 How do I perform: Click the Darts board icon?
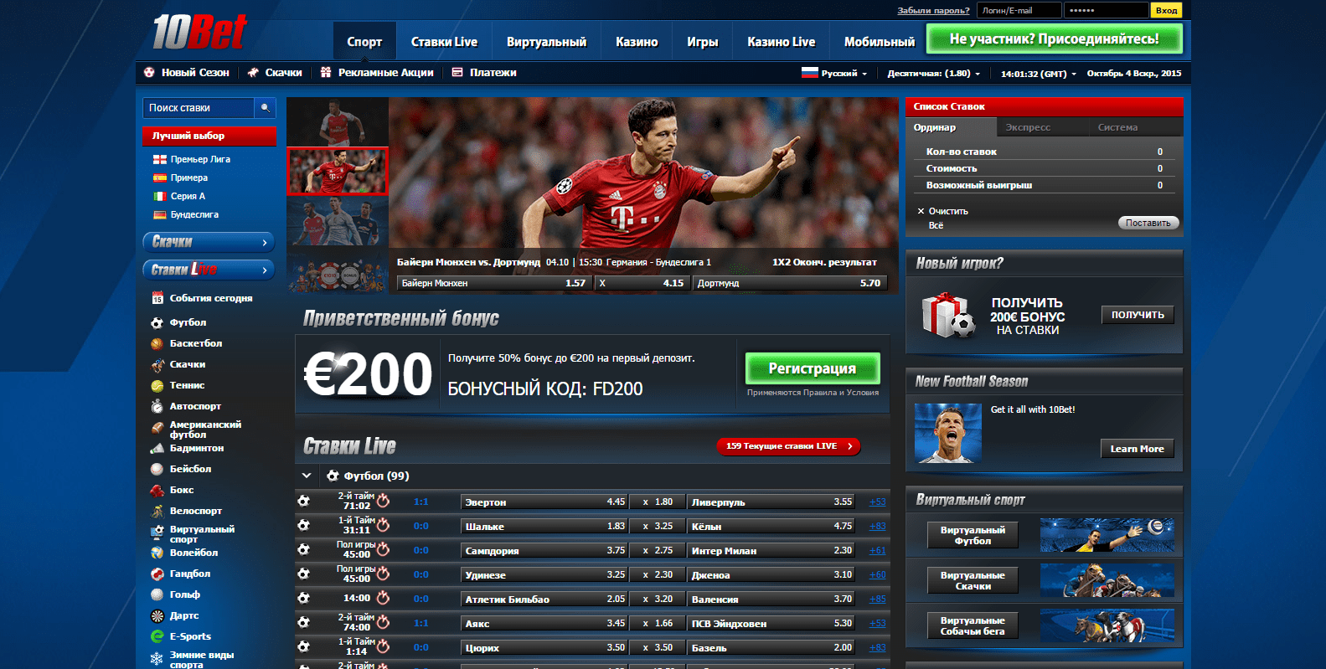pyautogui.click(x=157, y=615)
